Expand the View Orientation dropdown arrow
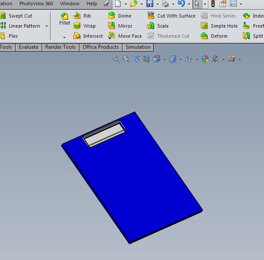264x260 pixels. coord(164,59)
